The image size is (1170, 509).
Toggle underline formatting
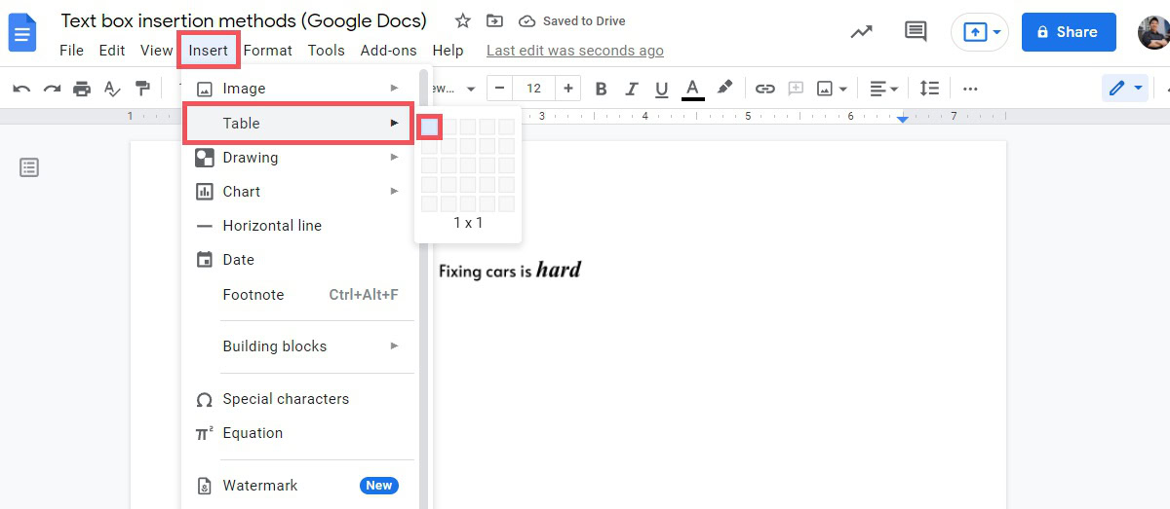662,89
